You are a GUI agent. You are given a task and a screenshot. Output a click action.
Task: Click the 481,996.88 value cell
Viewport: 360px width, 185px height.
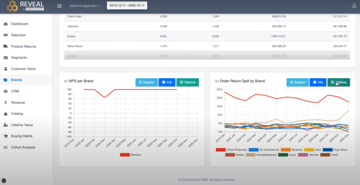340,26
